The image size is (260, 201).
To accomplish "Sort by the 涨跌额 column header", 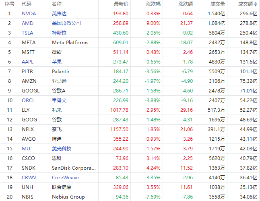I will (x=186, y=4).
